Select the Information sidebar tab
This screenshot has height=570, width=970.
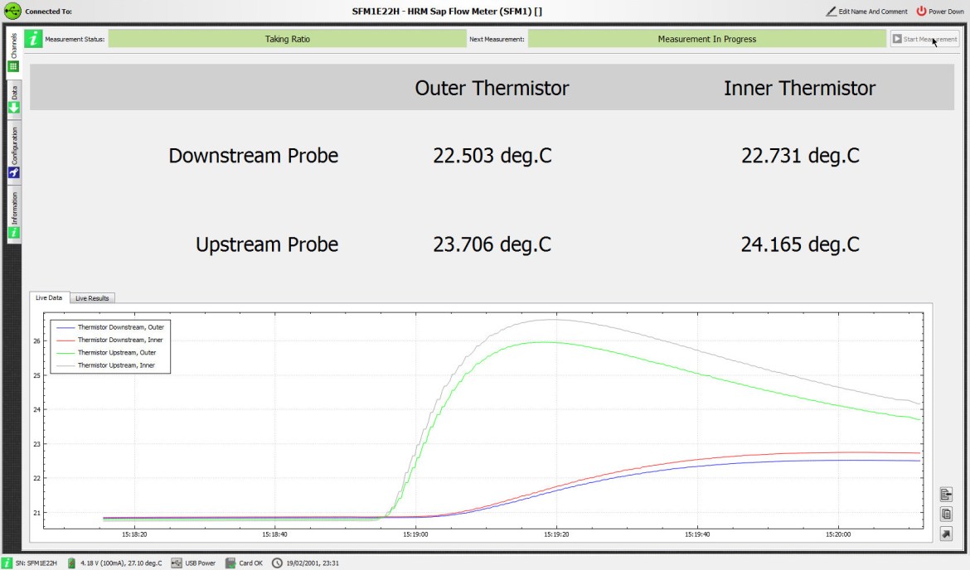point(13,215)
